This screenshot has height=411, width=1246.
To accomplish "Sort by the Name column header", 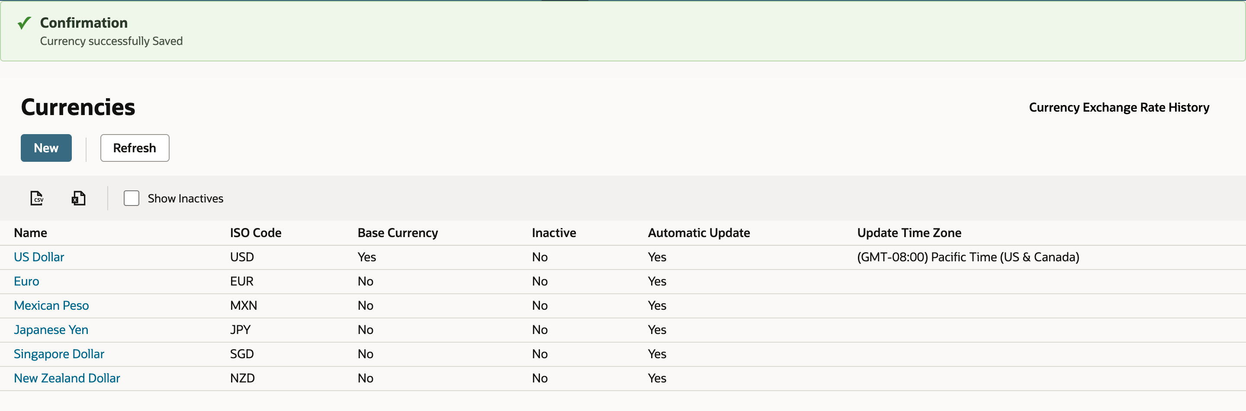I will pyautogui.click(x=30, y=233).
